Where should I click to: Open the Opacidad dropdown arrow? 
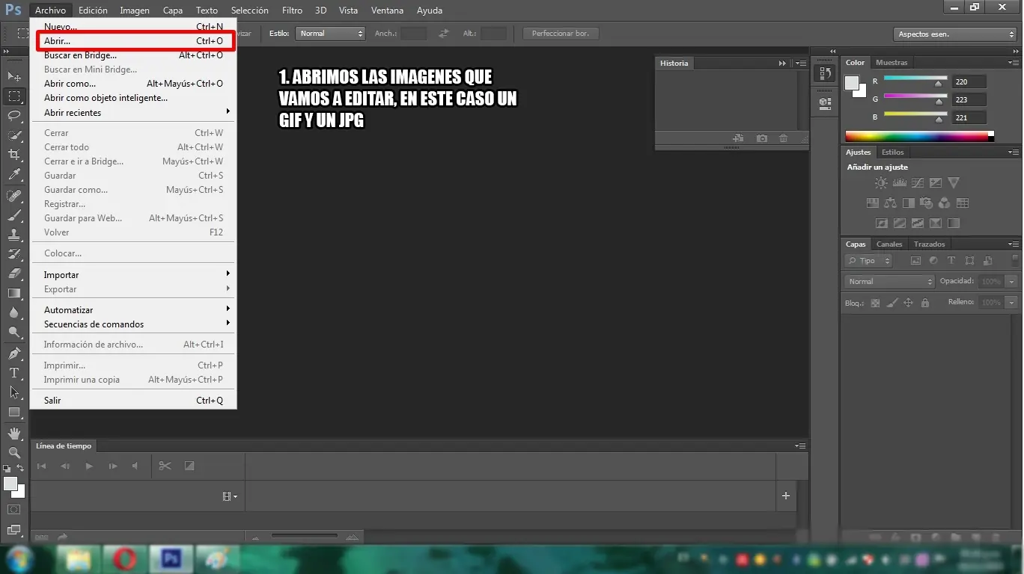coord(1012,282)
